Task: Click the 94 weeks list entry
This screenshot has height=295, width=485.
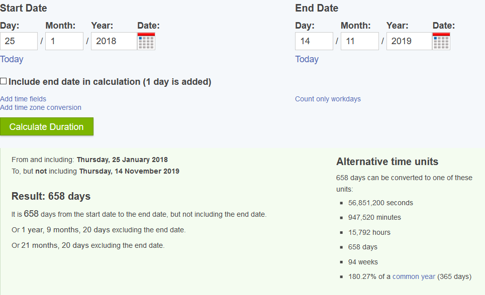Action: tap(363, 262)
